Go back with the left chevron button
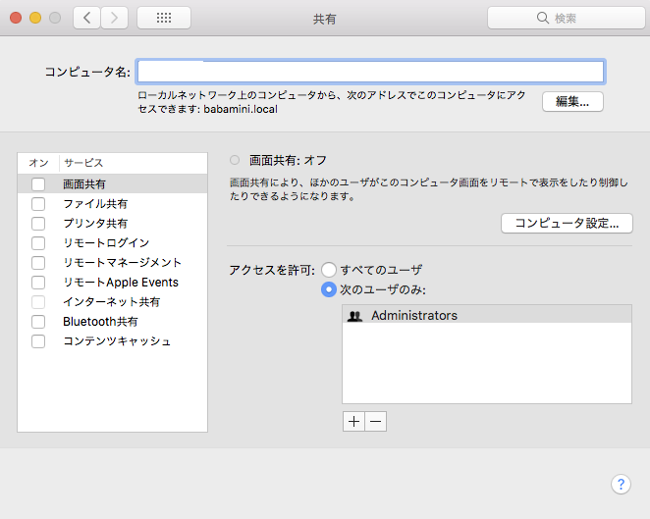The height and width of the screenshot is (519, 650). (86, 18)
